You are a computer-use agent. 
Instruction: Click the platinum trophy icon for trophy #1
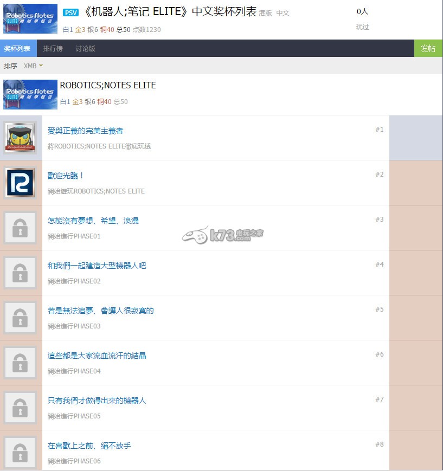tap(20, 137)
